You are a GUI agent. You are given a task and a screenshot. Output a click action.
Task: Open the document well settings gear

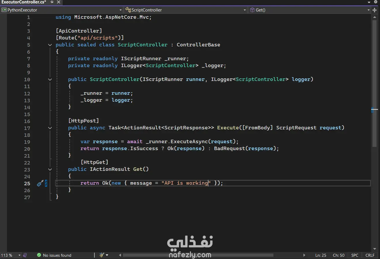pyautogui.click(x=376, y=2)
